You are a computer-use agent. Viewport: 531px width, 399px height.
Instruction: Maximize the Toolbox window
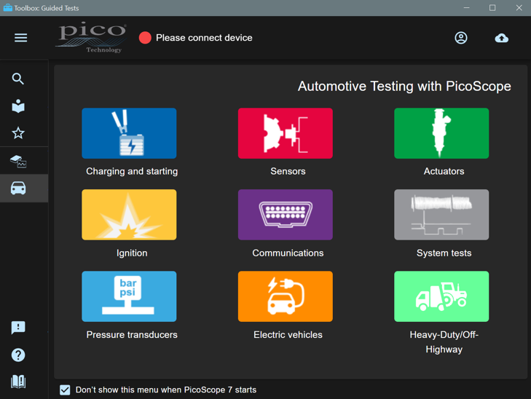click(492, 8)
